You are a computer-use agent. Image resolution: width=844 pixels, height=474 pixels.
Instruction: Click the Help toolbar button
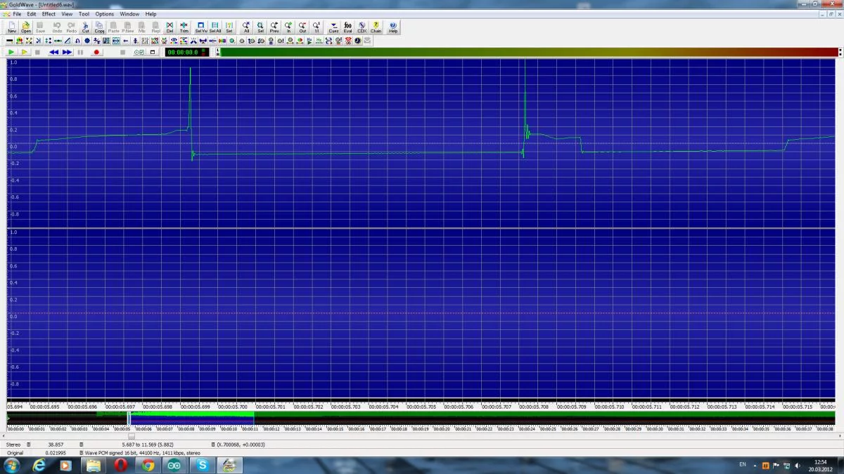point(393,27)
